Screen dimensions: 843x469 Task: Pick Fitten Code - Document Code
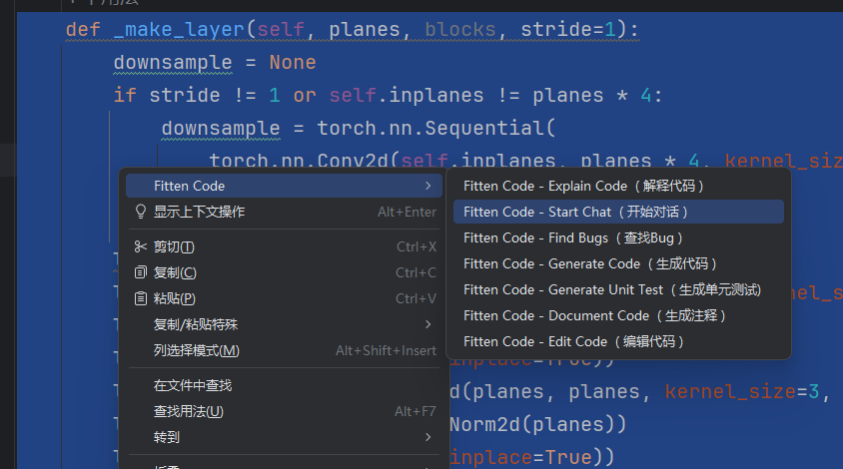(595, 315)
